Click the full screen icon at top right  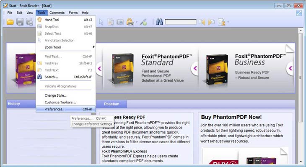pos(299,13)
